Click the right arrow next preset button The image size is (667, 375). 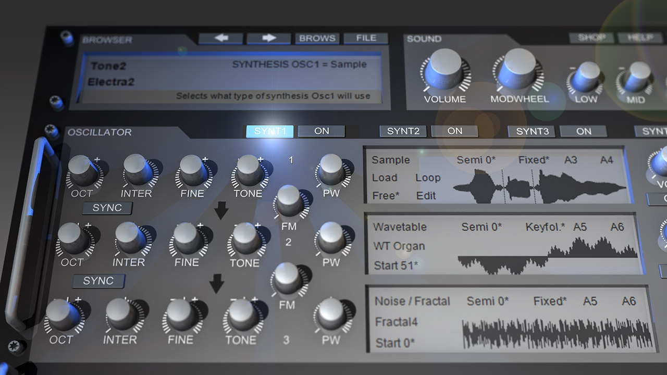click(x=268, y=39)
